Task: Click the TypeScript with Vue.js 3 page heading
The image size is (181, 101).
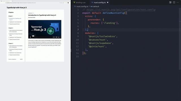Action: [x=17, y=8]
